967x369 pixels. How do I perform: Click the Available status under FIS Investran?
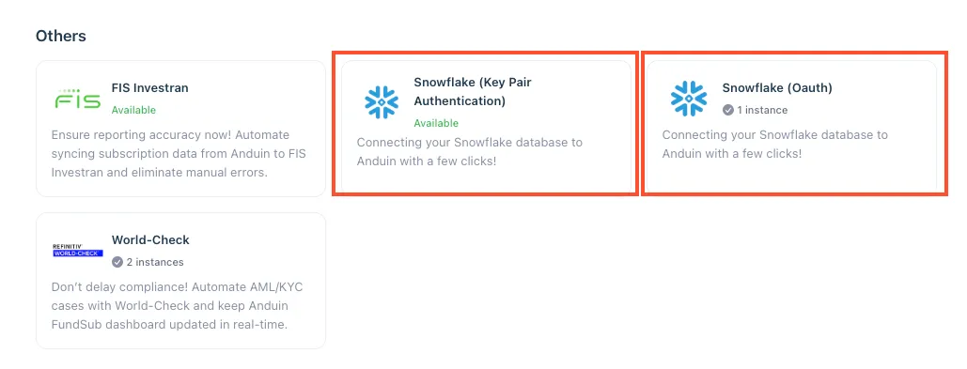(x=133, y=110)
